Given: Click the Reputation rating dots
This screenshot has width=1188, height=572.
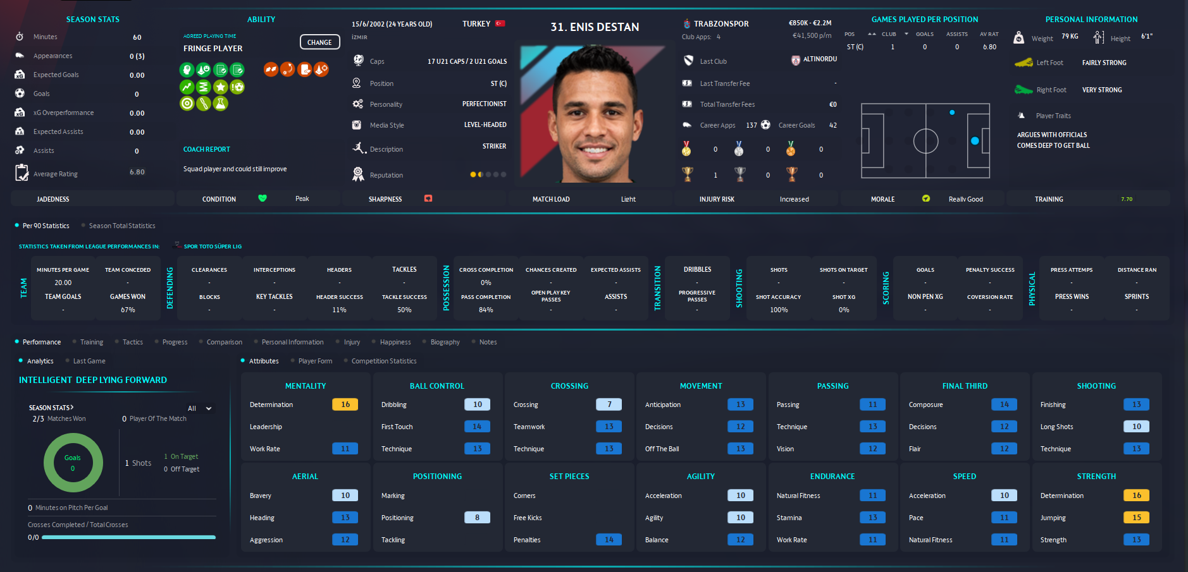Looking at the screenshot, I should 488,174.
